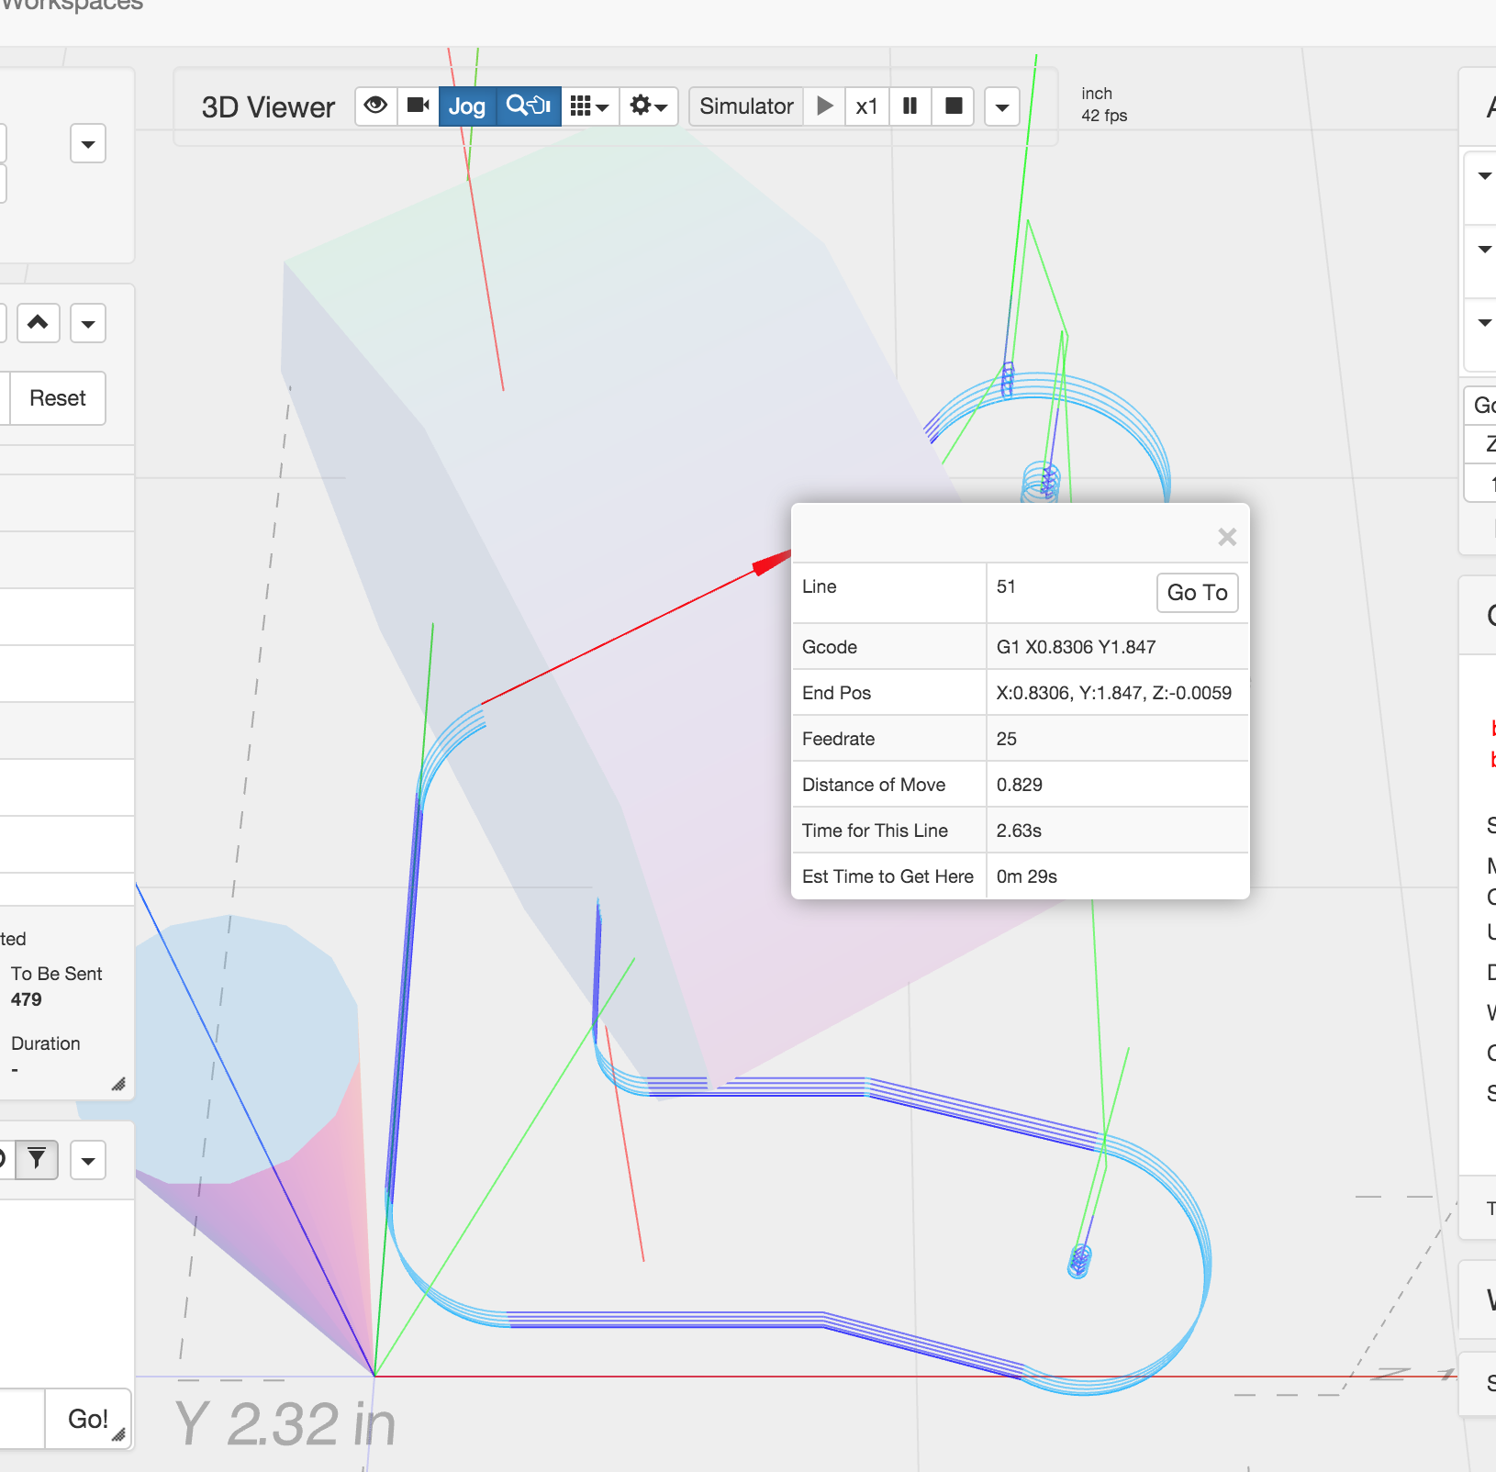The height and width of the screenshot is (1472, 1496).
Task: Click Go To button for line 51
Action: coord(1197,593)
